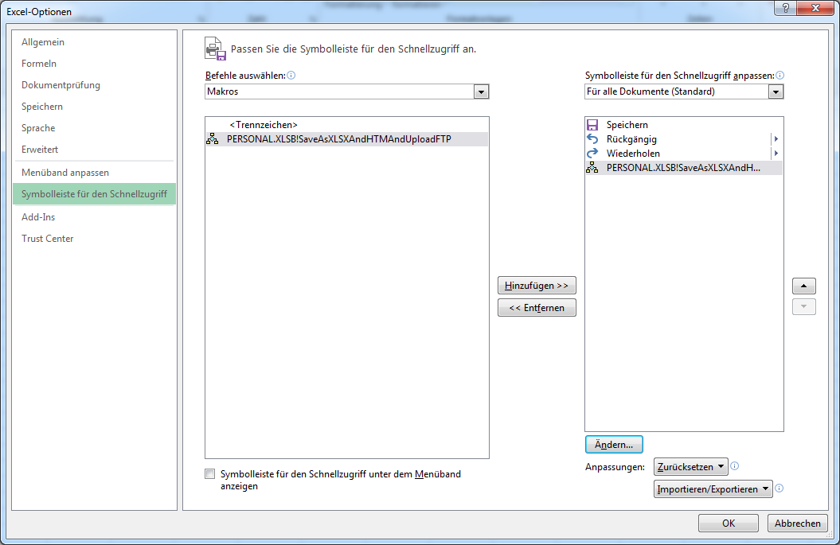Click the Hinzufügen >> button
840x545 pixels.
point(536,286)
